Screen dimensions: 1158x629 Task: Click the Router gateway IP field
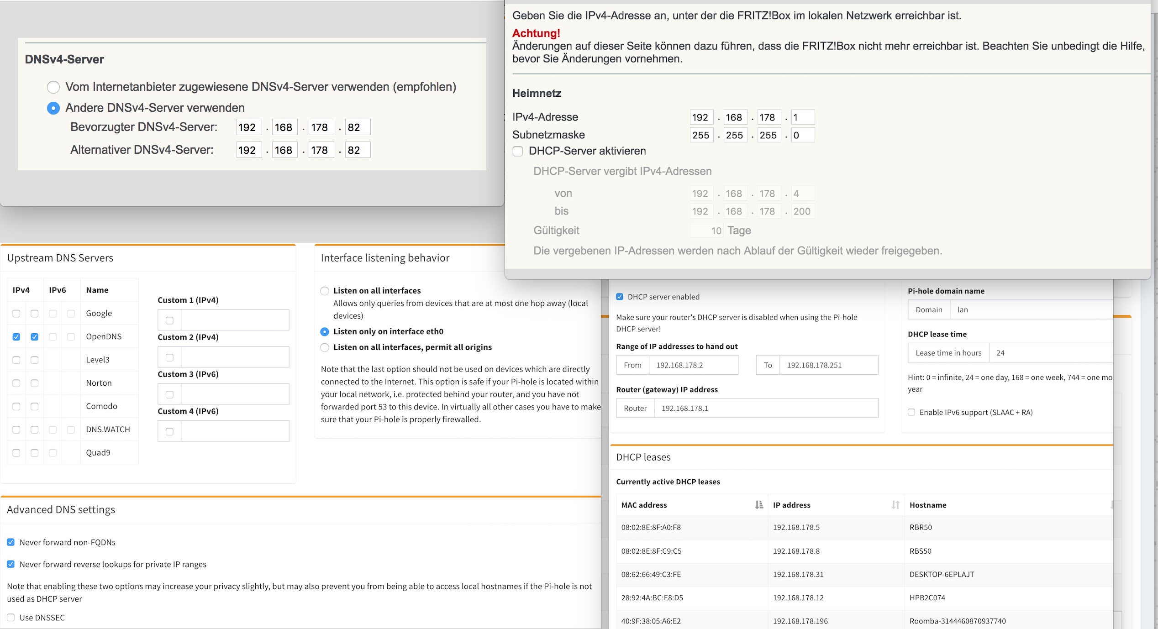pos(766,408)
